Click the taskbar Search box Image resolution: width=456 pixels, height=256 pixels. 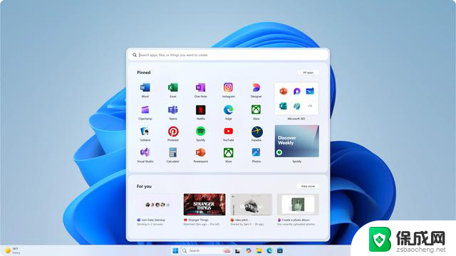coord(206,250)
